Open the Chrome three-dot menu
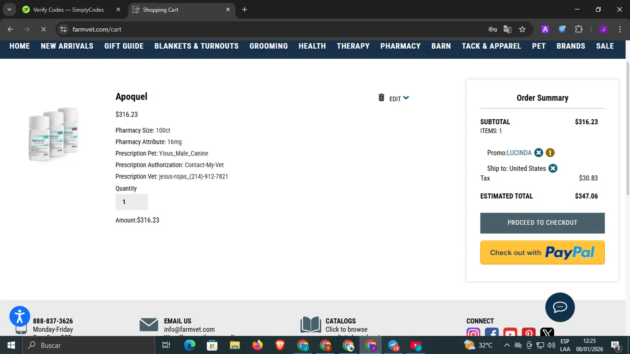This screenshot has width=630, height=354. pos(620,29)
